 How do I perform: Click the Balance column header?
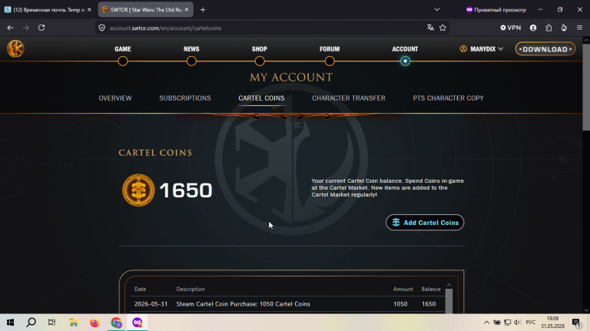click(x=431, y=290)
